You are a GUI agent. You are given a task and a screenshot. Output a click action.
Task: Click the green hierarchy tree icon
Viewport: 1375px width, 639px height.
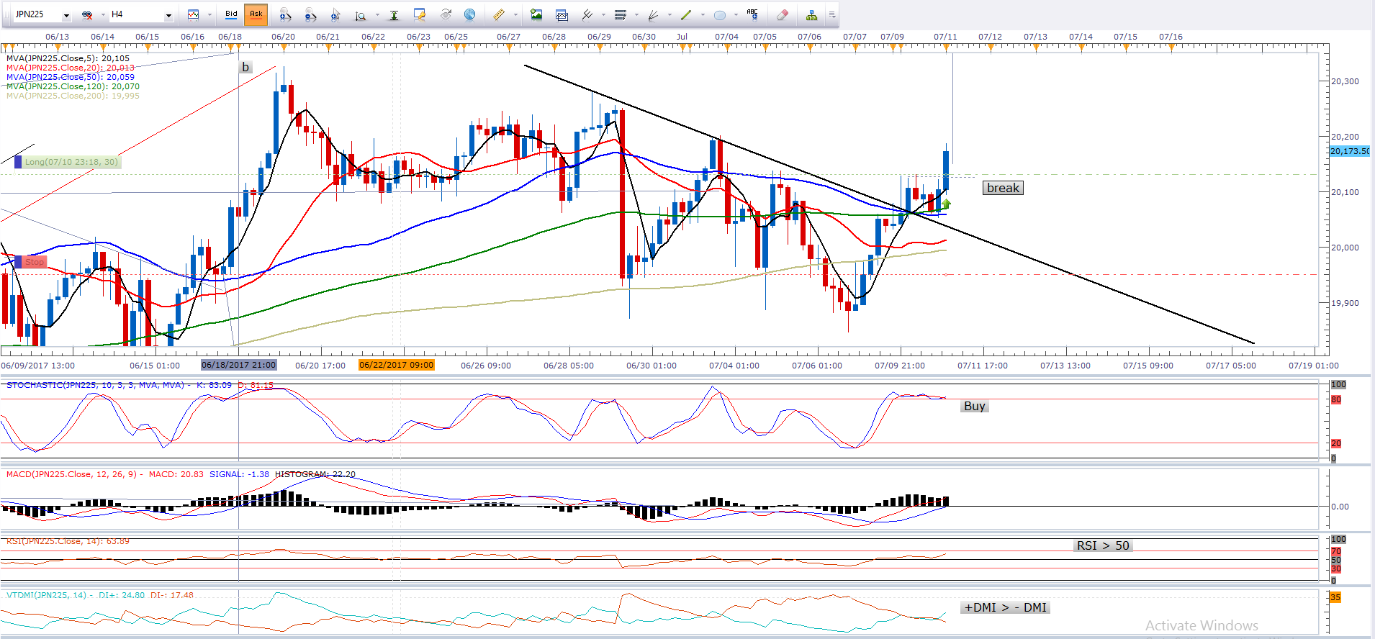pyautogui.click(x=811, y=14)
